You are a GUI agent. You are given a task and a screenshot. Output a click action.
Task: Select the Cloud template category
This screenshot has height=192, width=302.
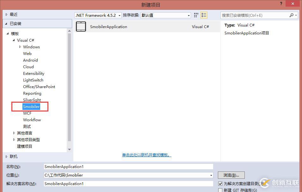(x=28, y=67)
